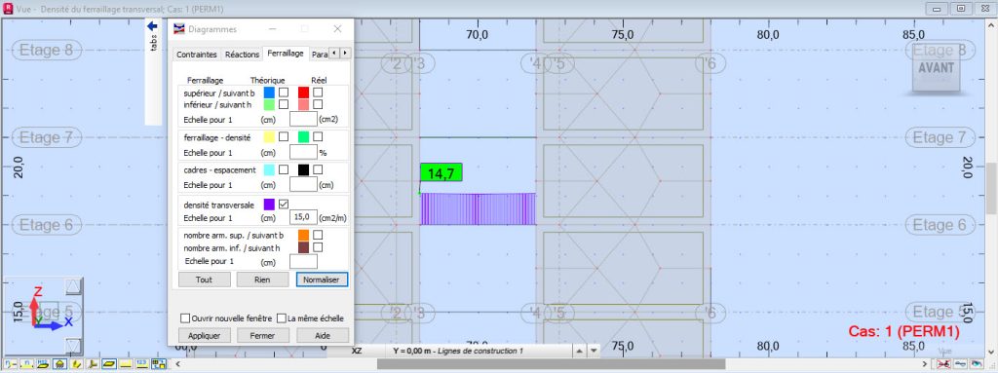The image size is (998, 373).
Task: Click the Appliquer button
Action: pyautogui.click(x=205, y=335)
